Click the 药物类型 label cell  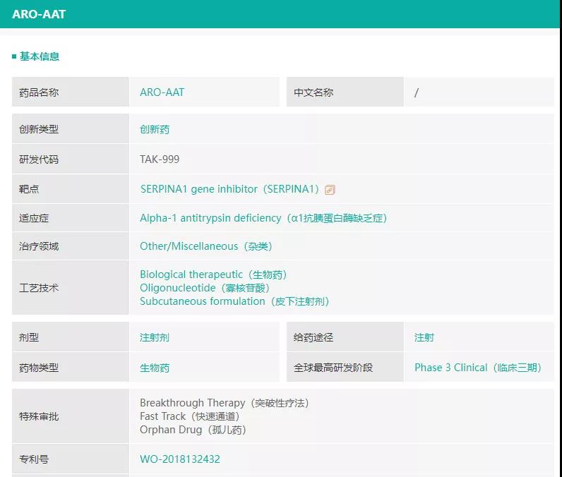point(71,367)
